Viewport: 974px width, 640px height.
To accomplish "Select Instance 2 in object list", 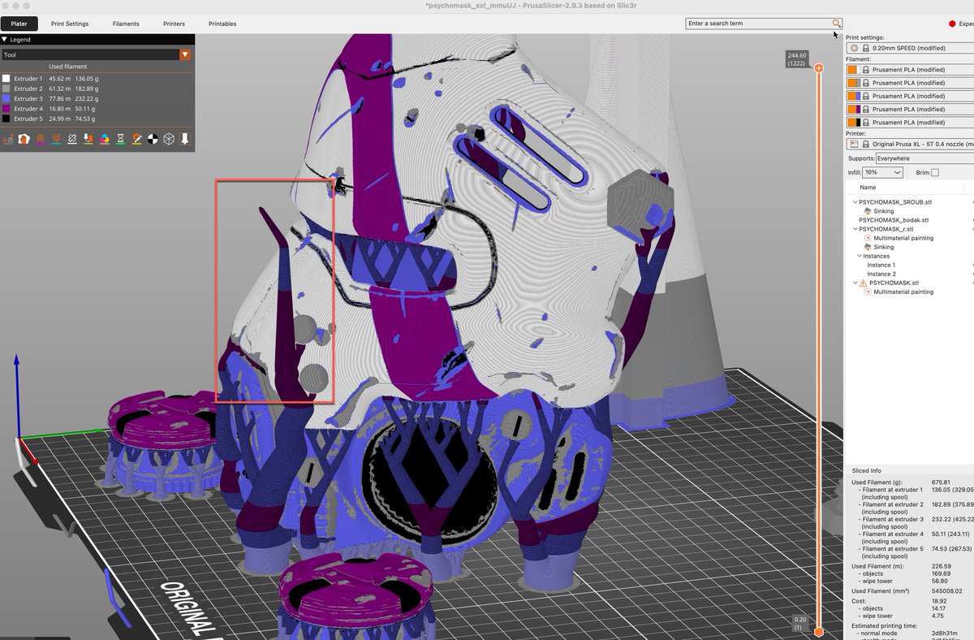I will pos(881,274).
